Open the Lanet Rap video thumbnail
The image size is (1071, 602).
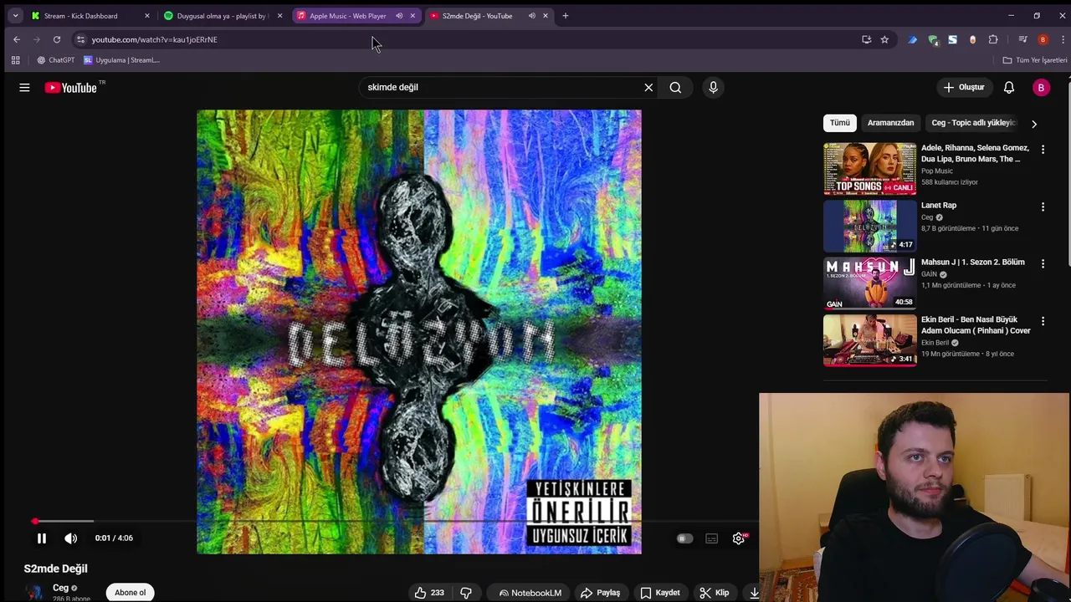point(869,226)
